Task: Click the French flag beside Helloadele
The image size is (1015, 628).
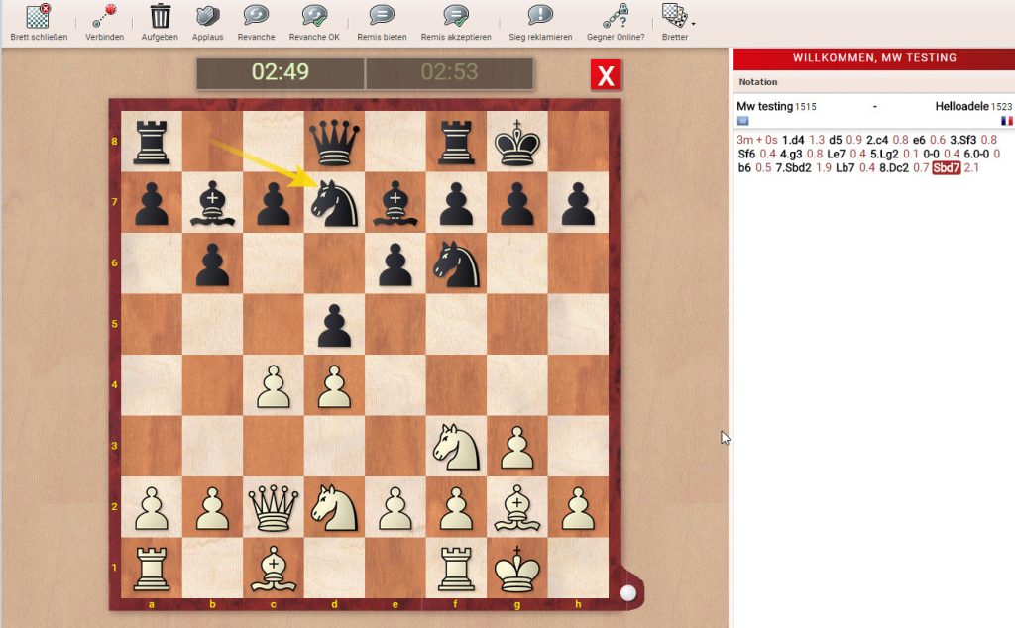Action: [x=1007, y=121]
